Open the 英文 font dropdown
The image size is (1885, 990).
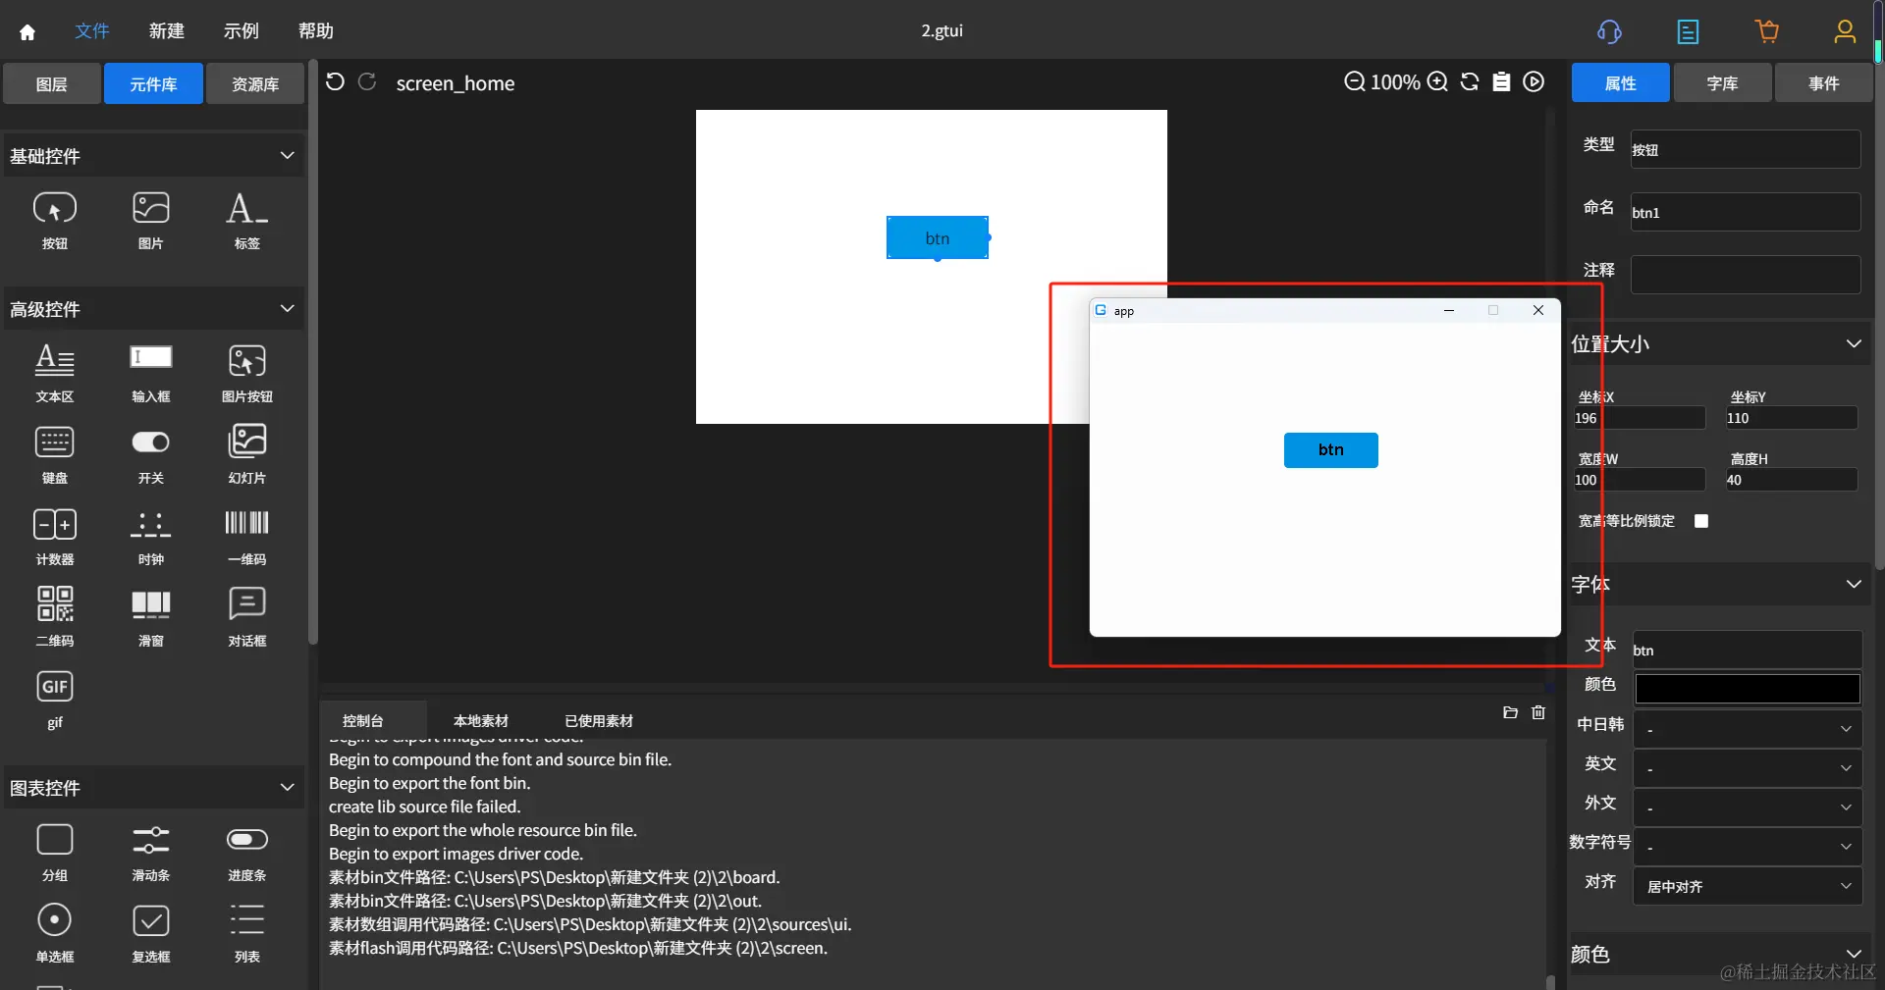[1748, 768]
